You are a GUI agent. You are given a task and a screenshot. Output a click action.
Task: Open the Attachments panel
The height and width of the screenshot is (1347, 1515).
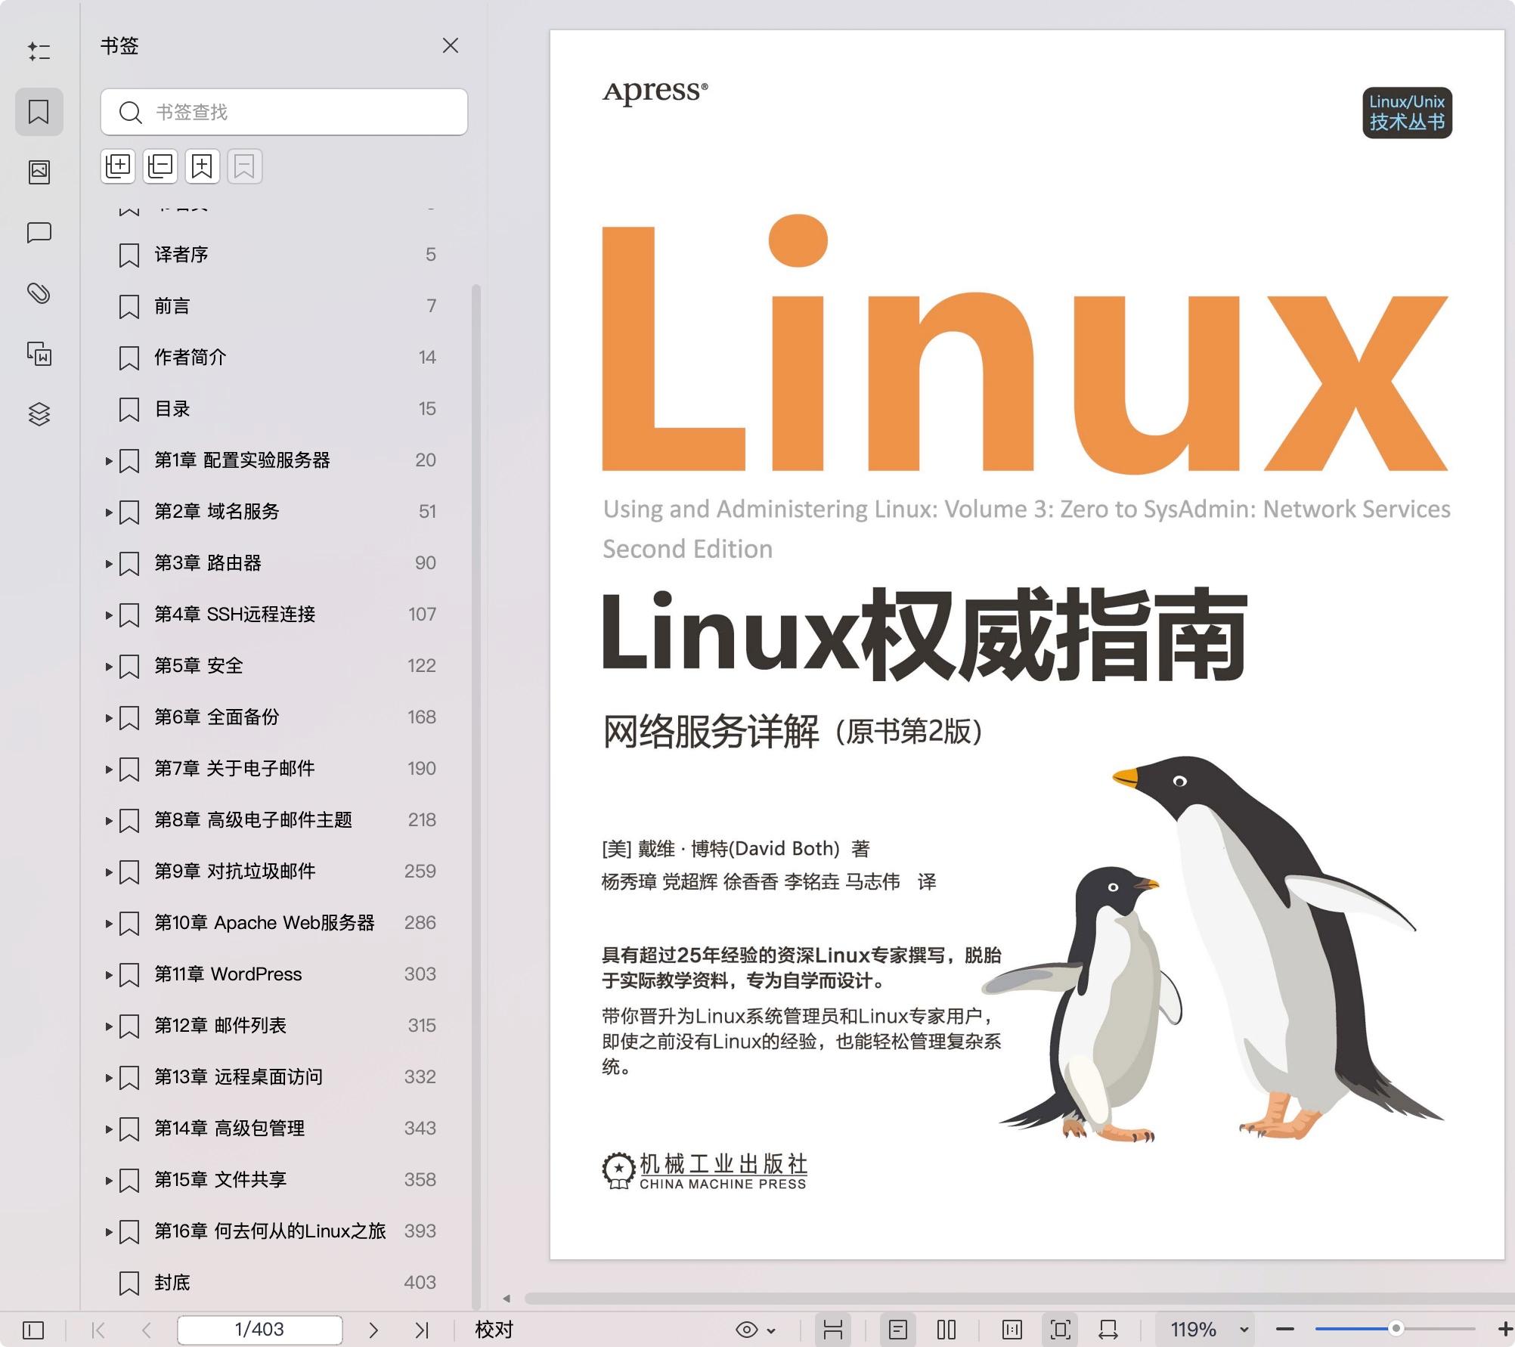pos(39,293)
